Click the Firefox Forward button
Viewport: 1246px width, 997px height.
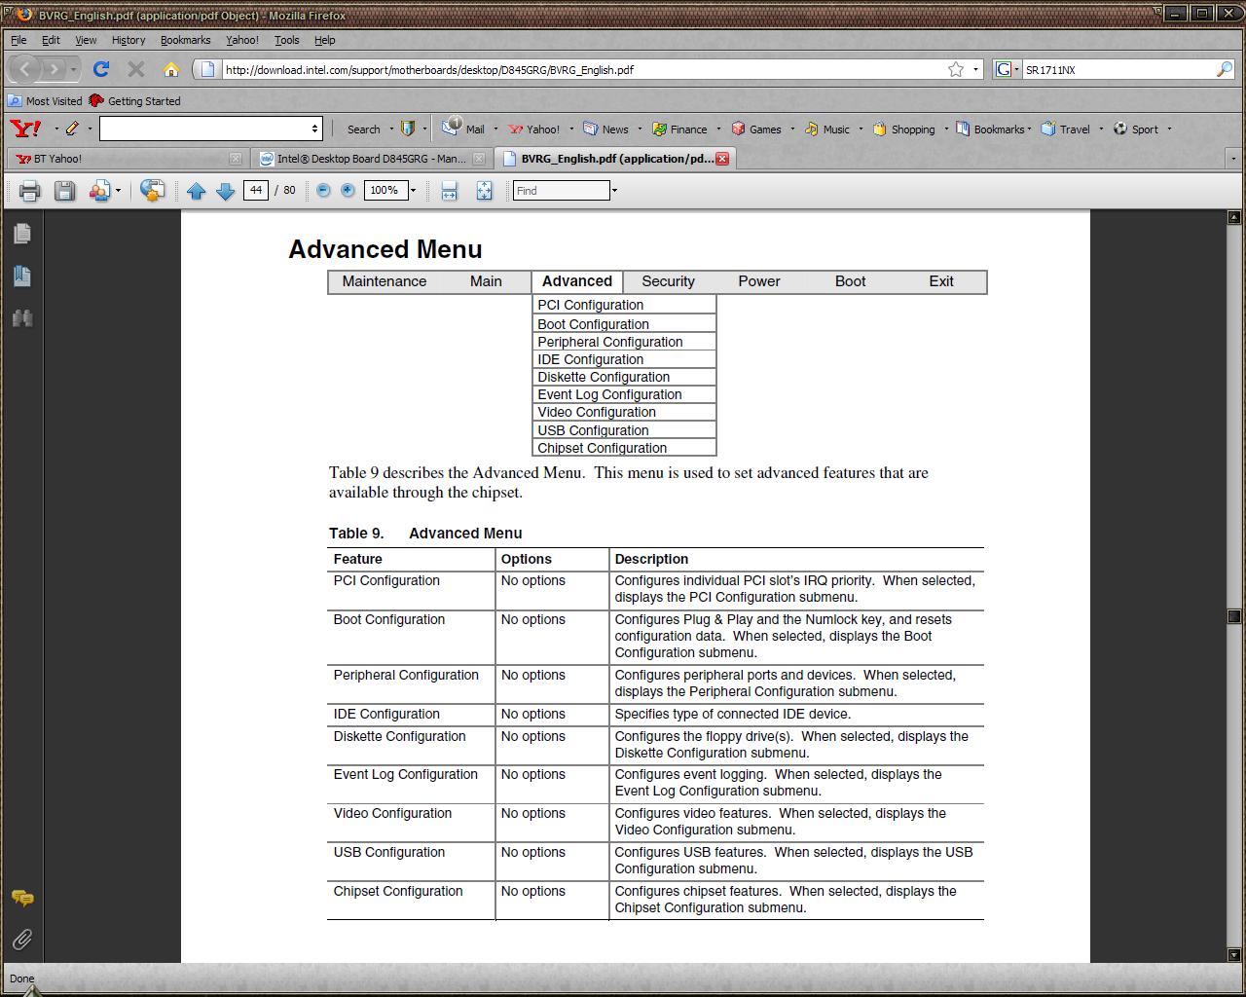(x=54, y=69)
